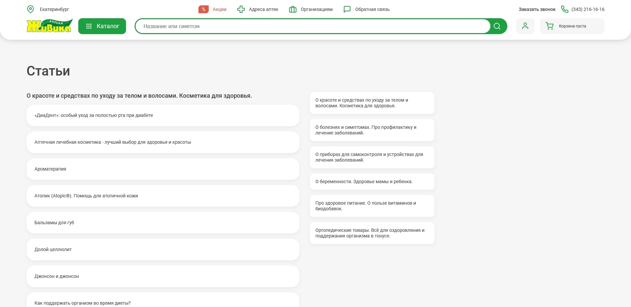Image resolution: width=631 pixels, height=307 pixels.
Task: Open the user account icon
Action: tap(525, 26)
